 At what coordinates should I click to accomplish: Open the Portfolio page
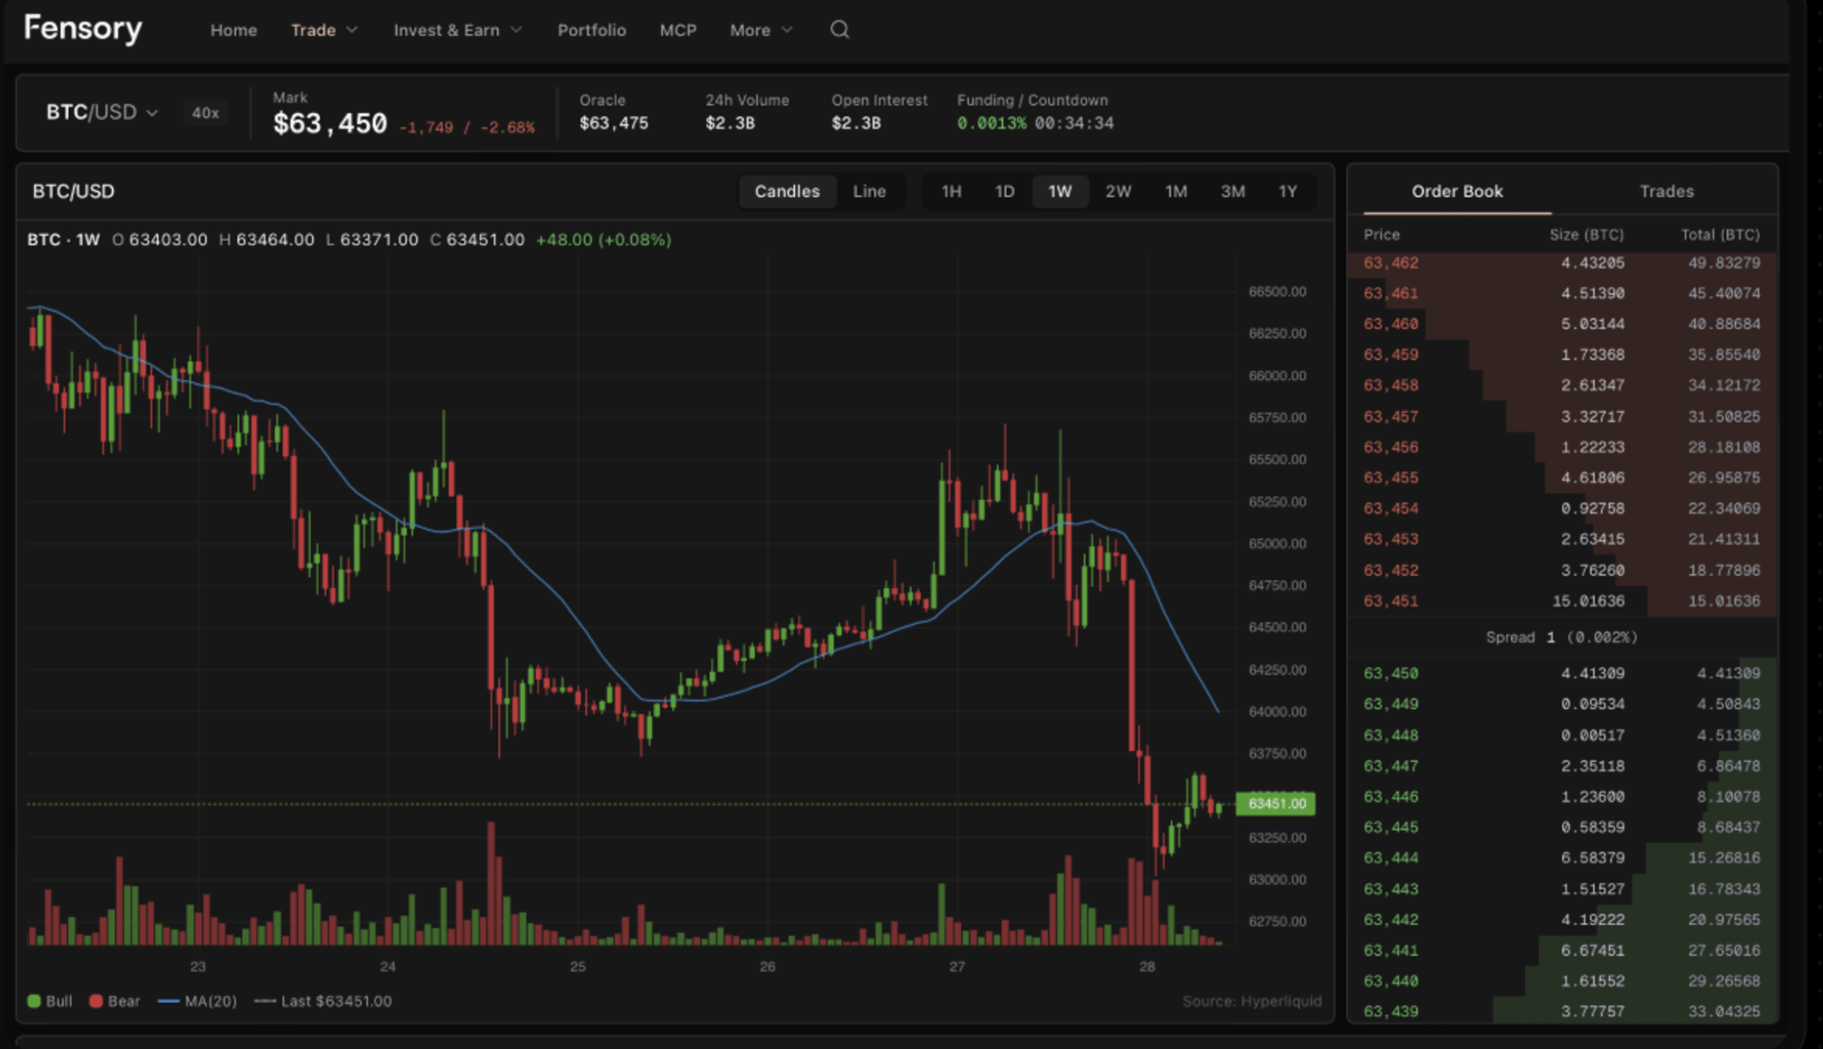592,30
